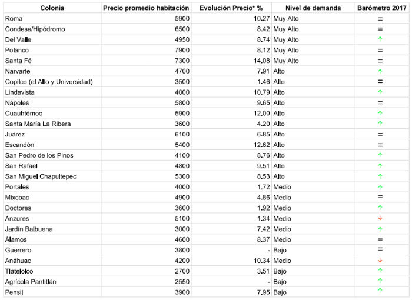The image size is (412, 300).
Task: Click the green up arrow for Pensil
Action: 380,292
